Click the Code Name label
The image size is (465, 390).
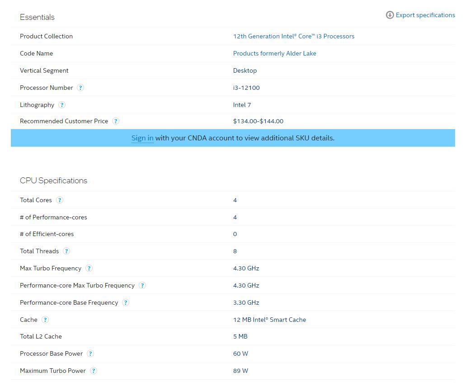(37, 53)
